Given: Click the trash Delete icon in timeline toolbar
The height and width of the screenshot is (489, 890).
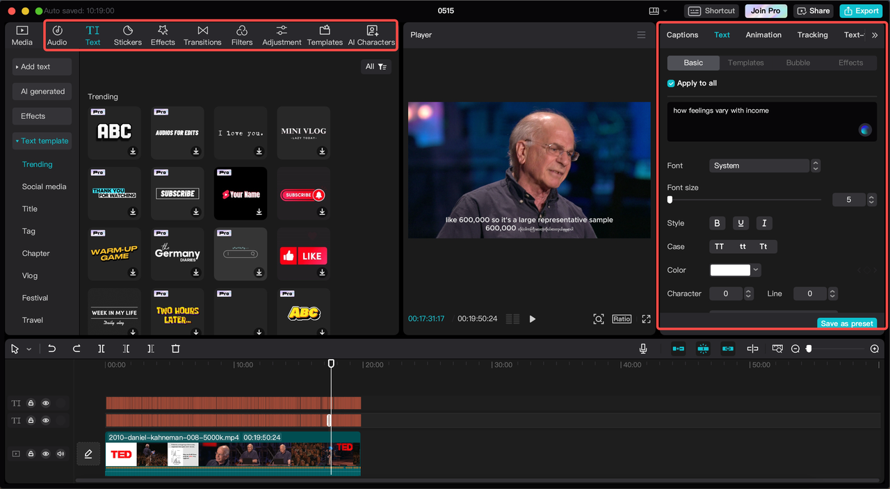Looking at the screenshot, I should coord(175,348).
